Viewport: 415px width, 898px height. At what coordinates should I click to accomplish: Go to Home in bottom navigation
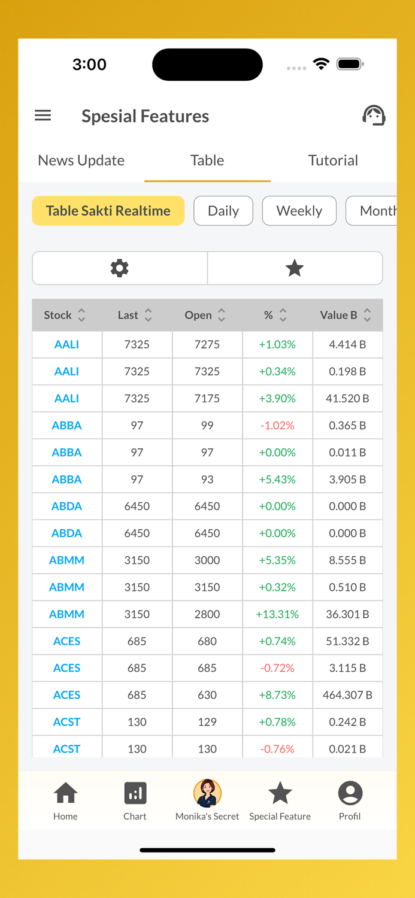click(x=65, y=800)
